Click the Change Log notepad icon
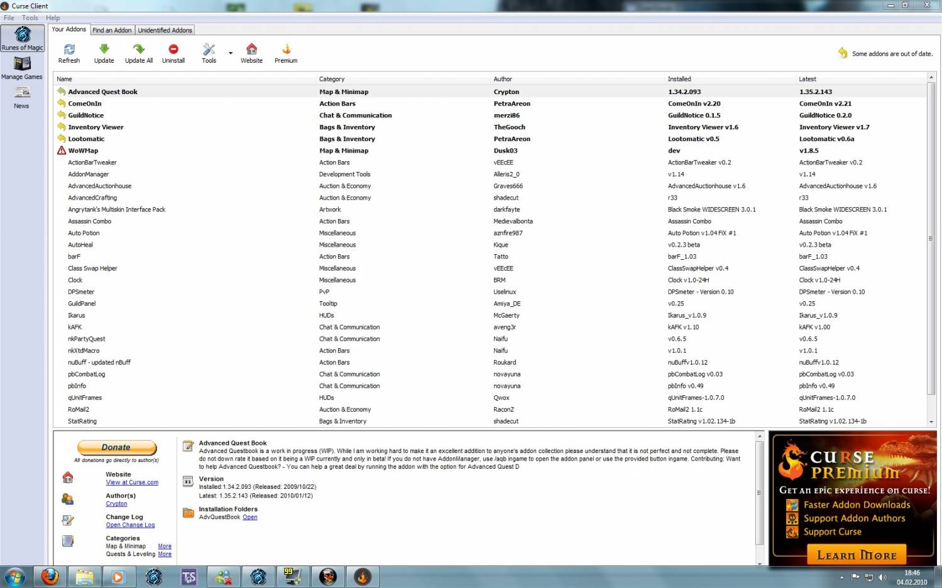Screen dimensions: 942x588 point(68,520)
